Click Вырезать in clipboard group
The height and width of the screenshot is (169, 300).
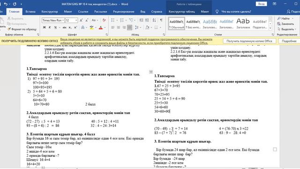(15, 18)
